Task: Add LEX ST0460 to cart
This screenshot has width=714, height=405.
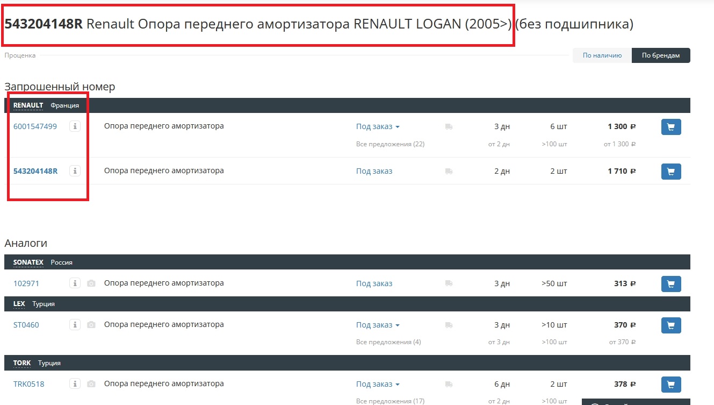Action: pyautogui.click(x=671, y=325)
